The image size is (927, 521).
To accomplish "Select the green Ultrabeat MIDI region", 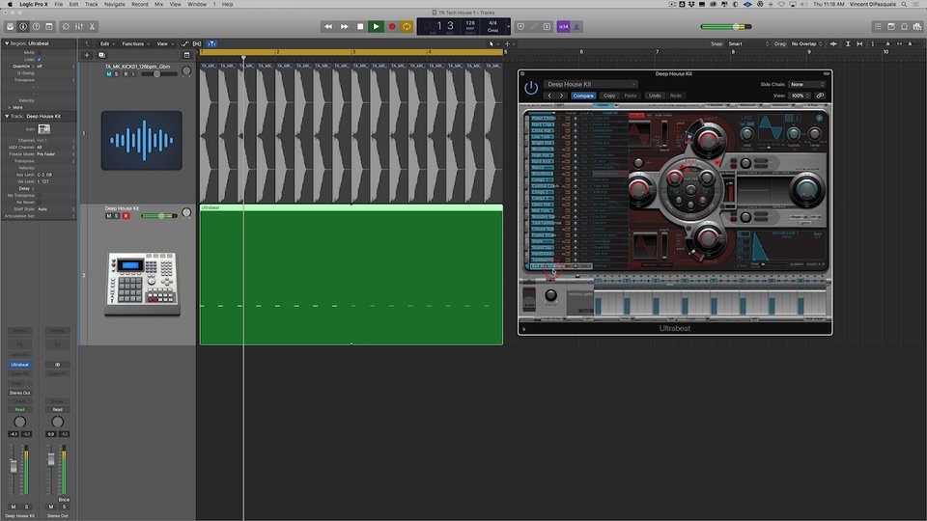I will click(351, 275).
